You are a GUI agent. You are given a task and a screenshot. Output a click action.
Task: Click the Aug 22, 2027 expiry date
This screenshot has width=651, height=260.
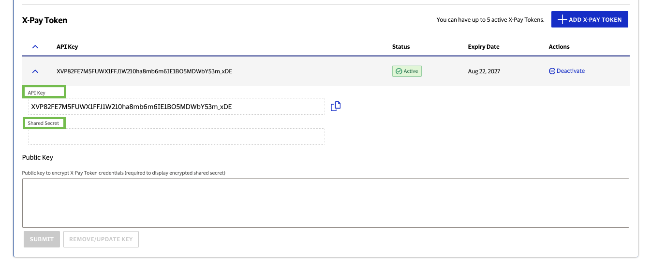coord(484,71)
